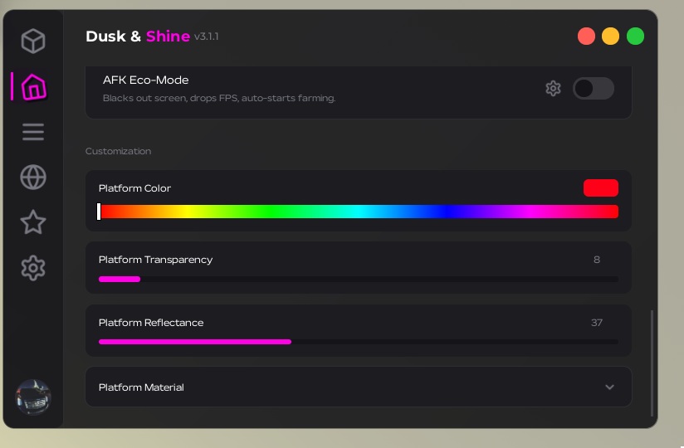This screenshot has height=448, width=684.
Task: Click the Platform Material chevron arrow
Action: pos(609,387)
